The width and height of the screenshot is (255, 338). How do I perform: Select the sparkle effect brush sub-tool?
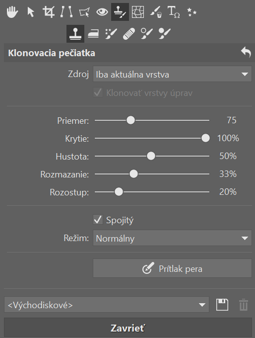click(x=111, y=34)
